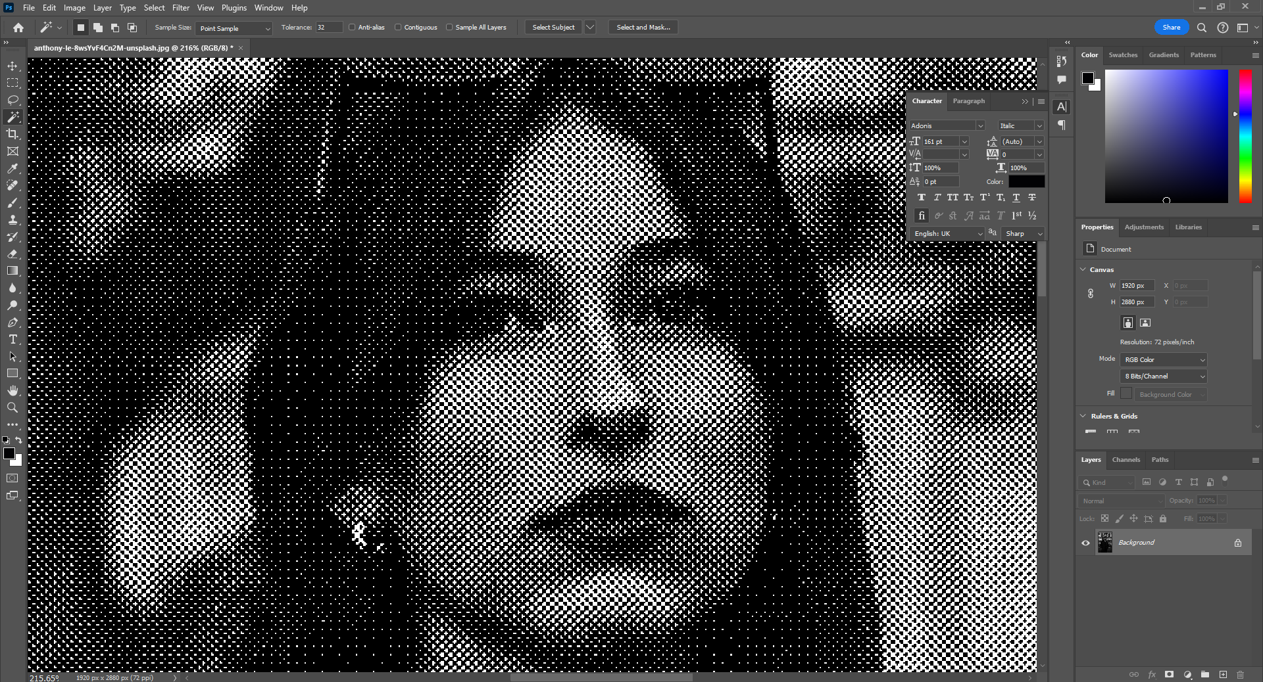1263x682 pixels.
Task: Open the Adonis font family dropdown
Action: point(947,125)
